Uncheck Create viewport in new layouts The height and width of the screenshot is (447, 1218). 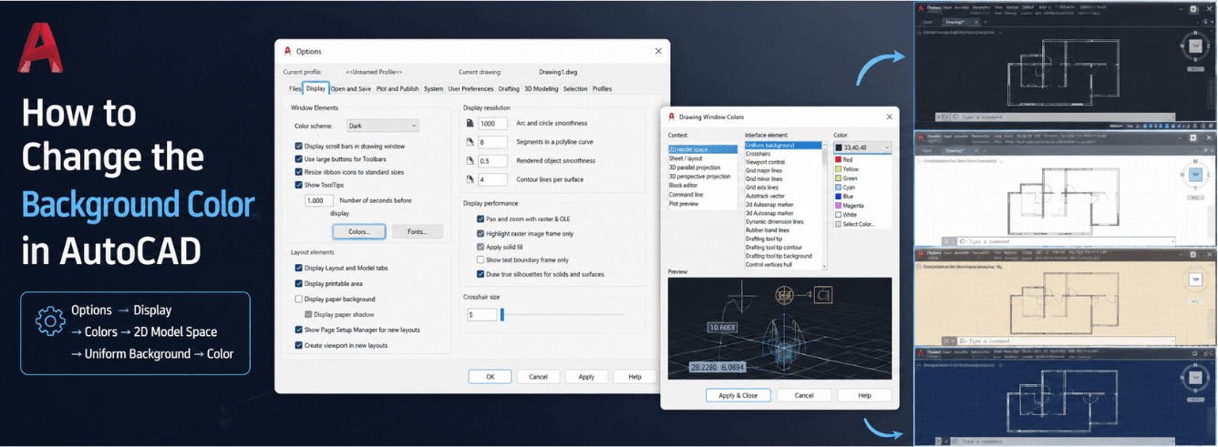299,346
